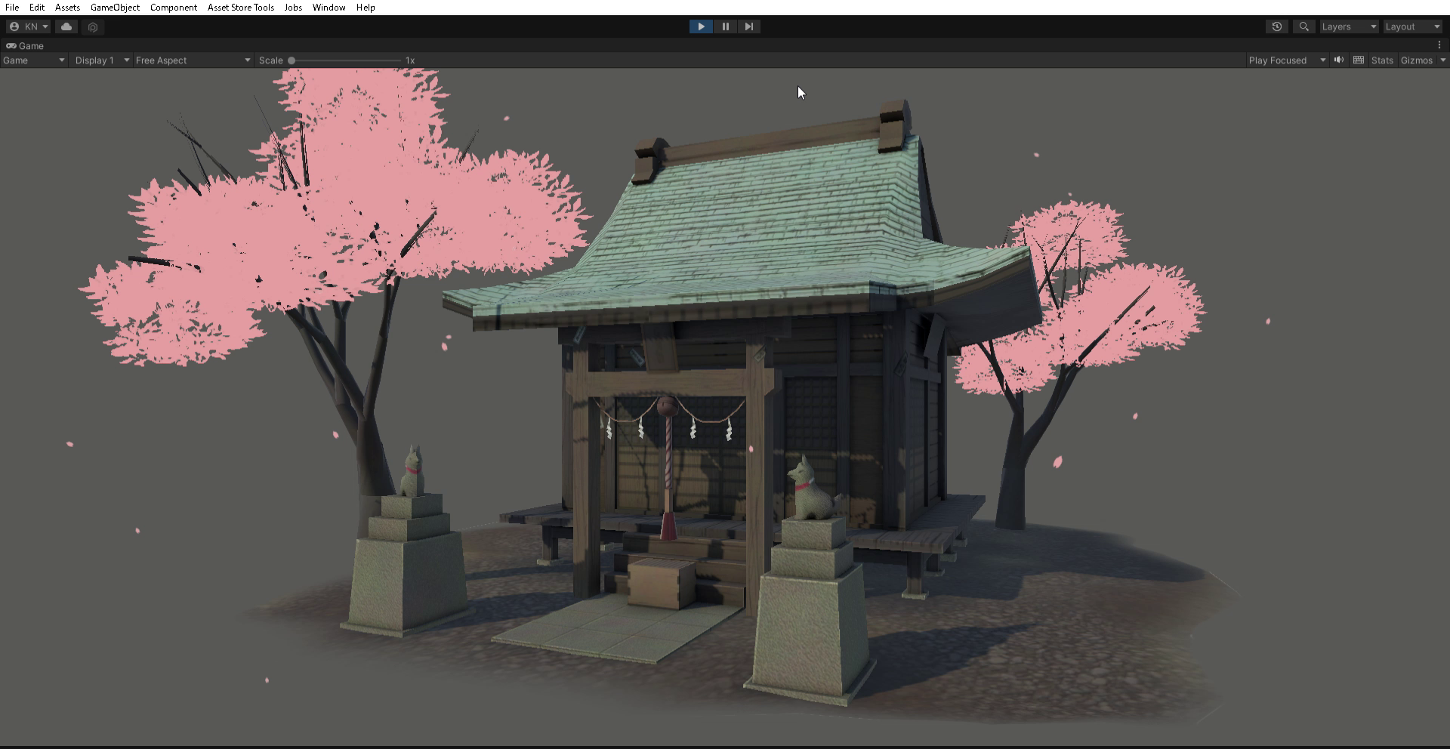Expand the Layers dropdown

click(x=1349, y=26)
